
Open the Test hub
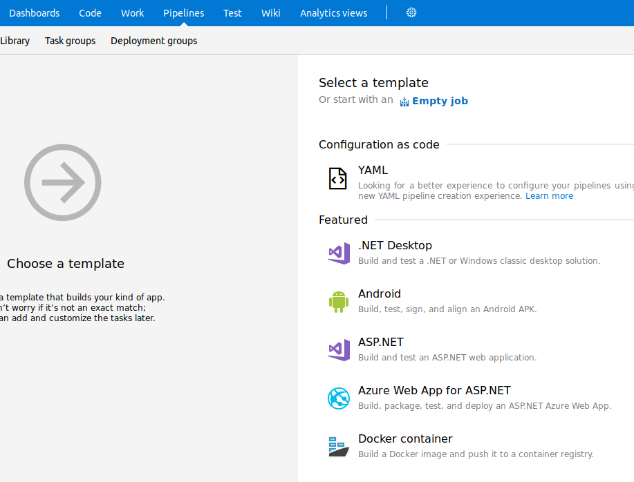click(x=232, y=13)
